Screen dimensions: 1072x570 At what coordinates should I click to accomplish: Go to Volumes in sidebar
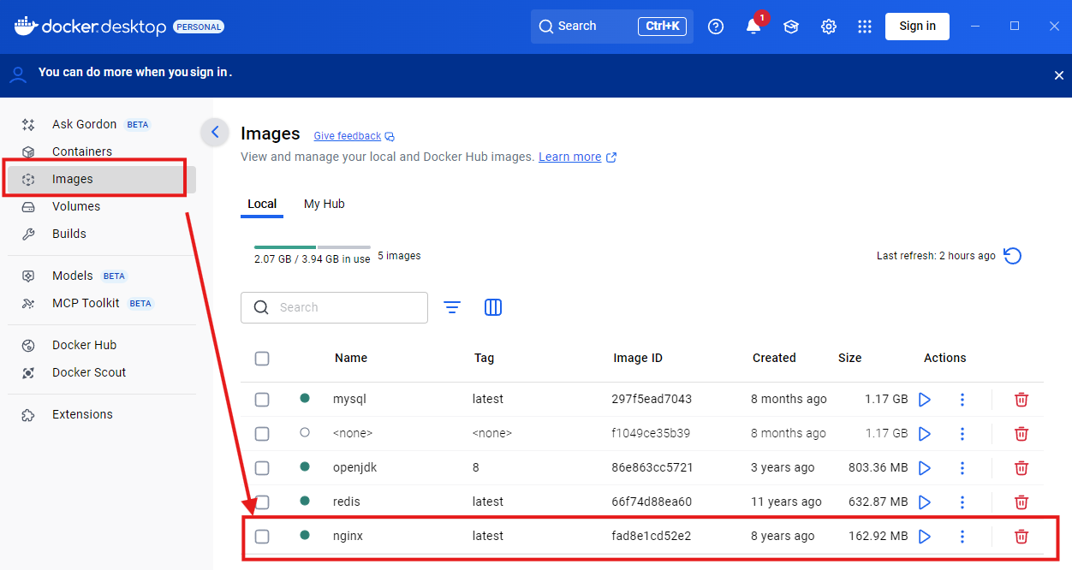coord(101,207)
